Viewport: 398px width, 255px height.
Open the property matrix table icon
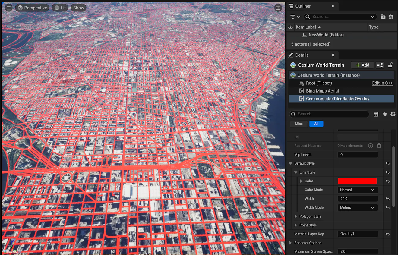point(376,114)
